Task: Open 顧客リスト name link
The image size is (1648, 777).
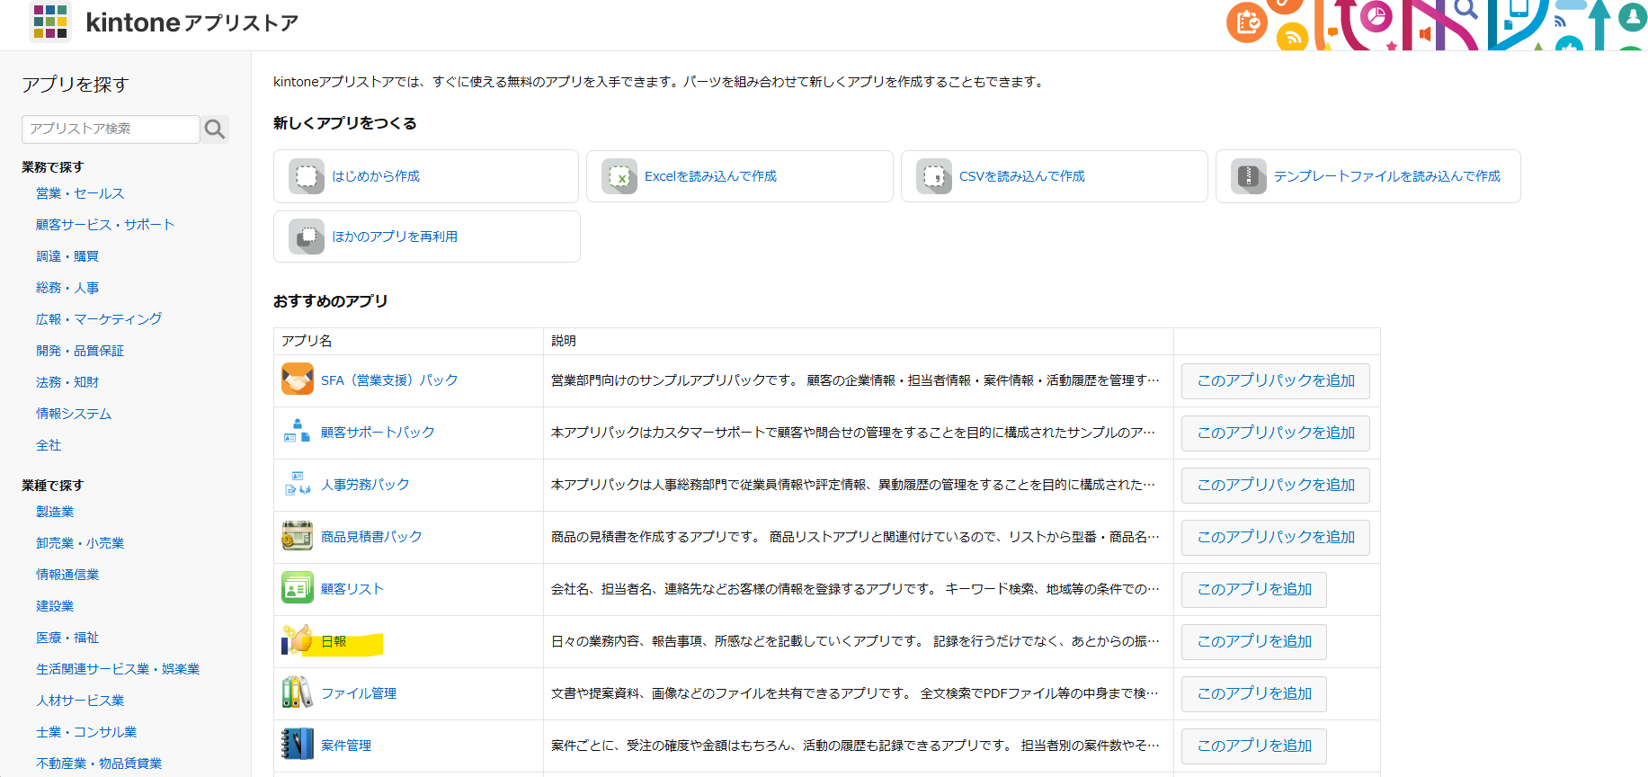Action: click(352, 589)
